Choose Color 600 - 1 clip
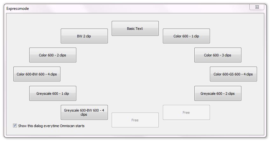This screenshot has width=271, height=142. pyautogui.click(x=186, y=36)
